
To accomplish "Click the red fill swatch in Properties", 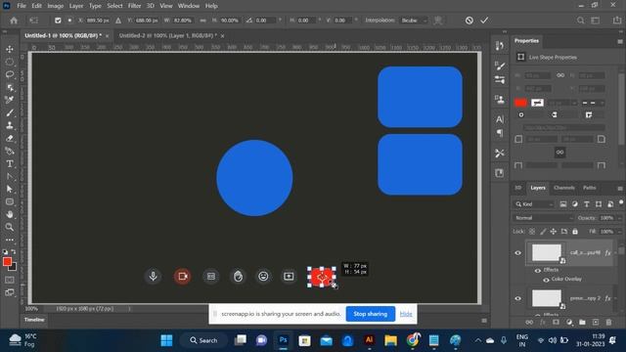I will [x=520, y=103].
